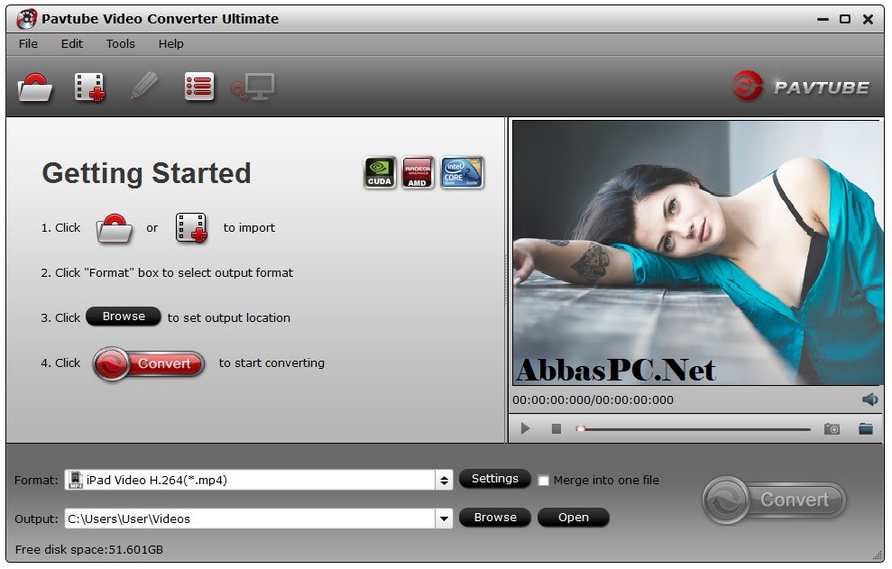Open snapshot folder icon beside camera
This screenshot has width=892, height=569.
(x=866, y=428)
